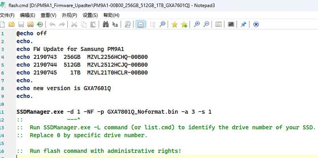Open the 帮助(H) menu
Viewport: 318px width, 158px height.
[111, 15]
